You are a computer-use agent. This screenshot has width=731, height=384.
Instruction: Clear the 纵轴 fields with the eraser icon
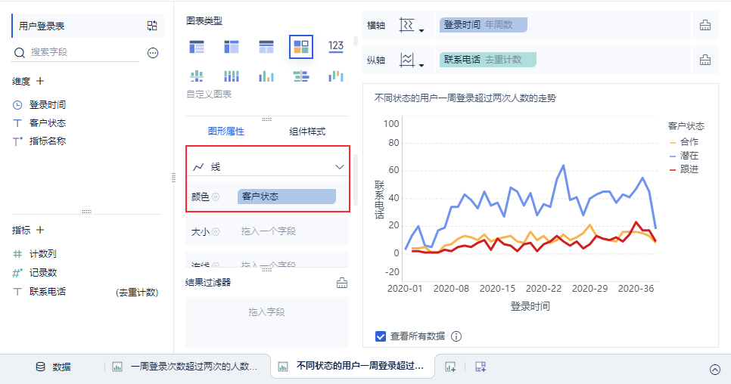[x=705, y=60]
